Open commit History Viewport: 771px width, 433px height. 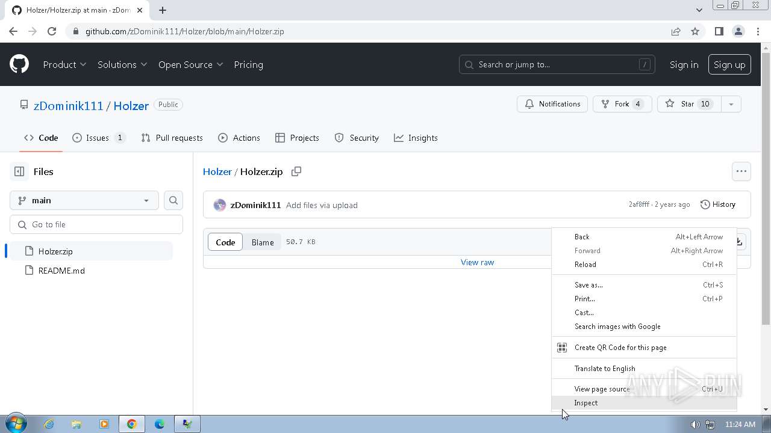coord(718,204)
